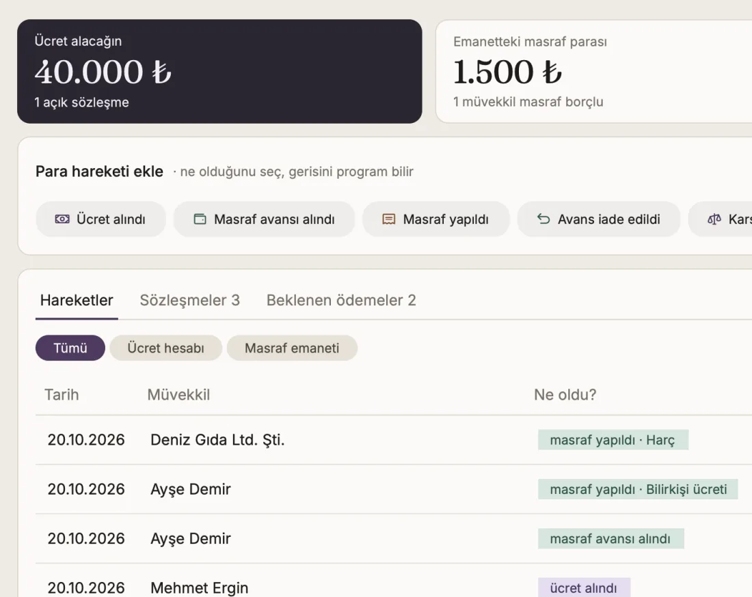Open the Ücret alacağın 40.000 ₺ card
The height and width of the screenshot is (597, 752).
[x=219, y=72]
